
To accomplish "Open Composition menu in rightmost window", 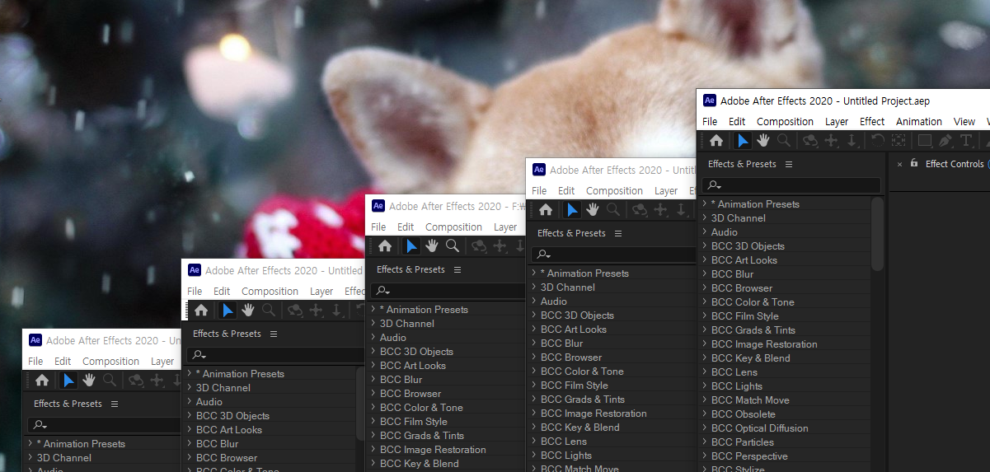I will pos(785,121).
